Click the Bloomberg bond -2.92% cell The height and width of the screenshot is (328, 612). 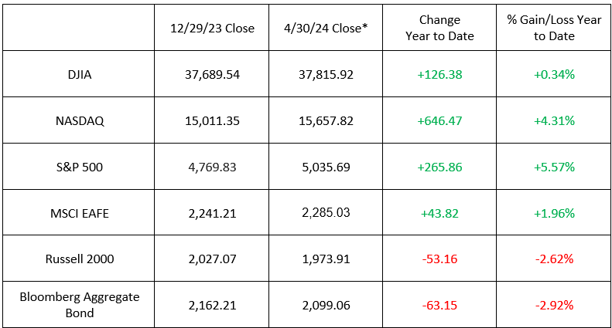(552, 305)
